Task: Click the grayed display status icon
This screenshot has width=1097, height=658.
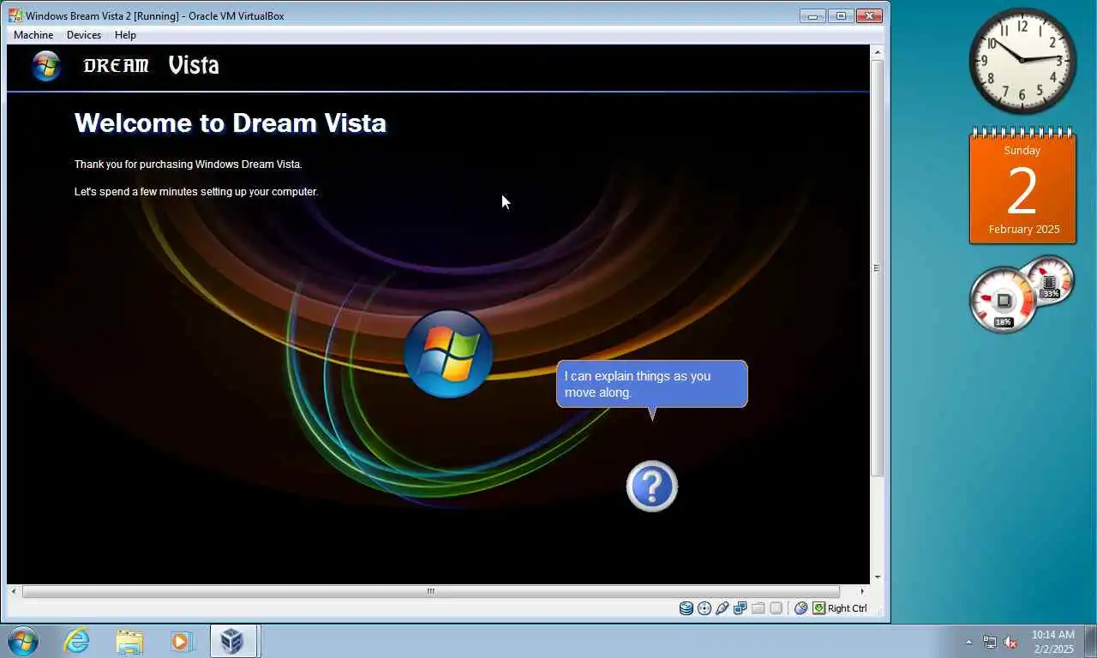Action: 776,608
